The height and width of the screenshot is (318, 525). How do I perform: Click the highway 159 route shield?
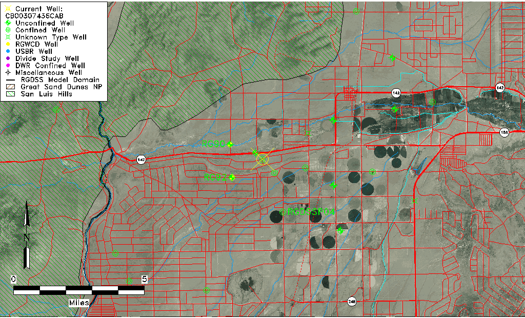point(504,132)
